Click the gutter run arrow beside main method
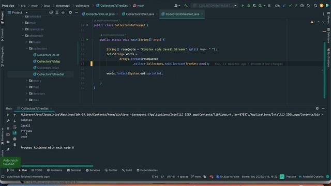Image resolution: width=331 pixels, height=186 pixels. (87, 39)
